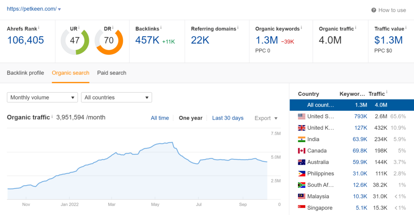Viewport: 414px width, 215px height.
Task: Open India keywords 63.9K
Action: tap(360, 139)
